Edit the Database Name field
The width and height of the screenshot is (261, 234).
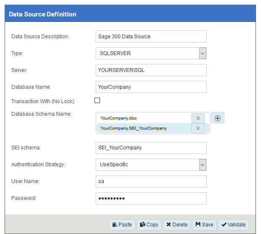[x=151, y=87]
